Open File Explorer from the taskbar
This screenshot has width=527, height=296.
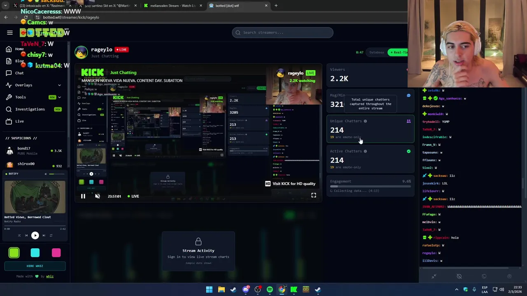[221, 289]
